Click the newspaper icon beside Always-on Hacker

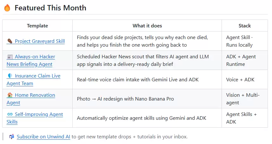pos(10,57)
